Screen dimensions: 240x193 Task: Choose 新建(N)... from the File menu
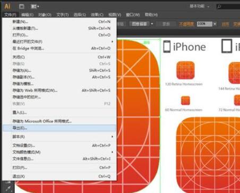coord(59,22)
